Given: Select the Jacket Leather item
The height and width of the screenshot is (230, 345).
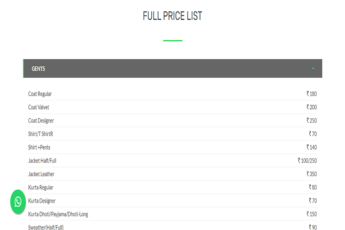Looking at the screenshot, I should pyautogui.click(x=172, y=174).
